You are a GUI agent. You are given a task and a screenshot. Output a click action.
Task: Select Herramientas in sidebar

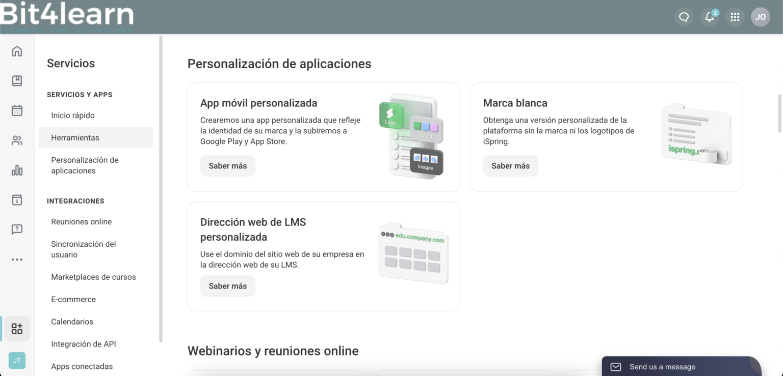coord(96,138)
